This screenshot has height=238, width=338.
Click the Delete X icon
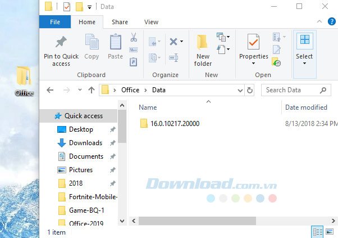coord(173,42)
